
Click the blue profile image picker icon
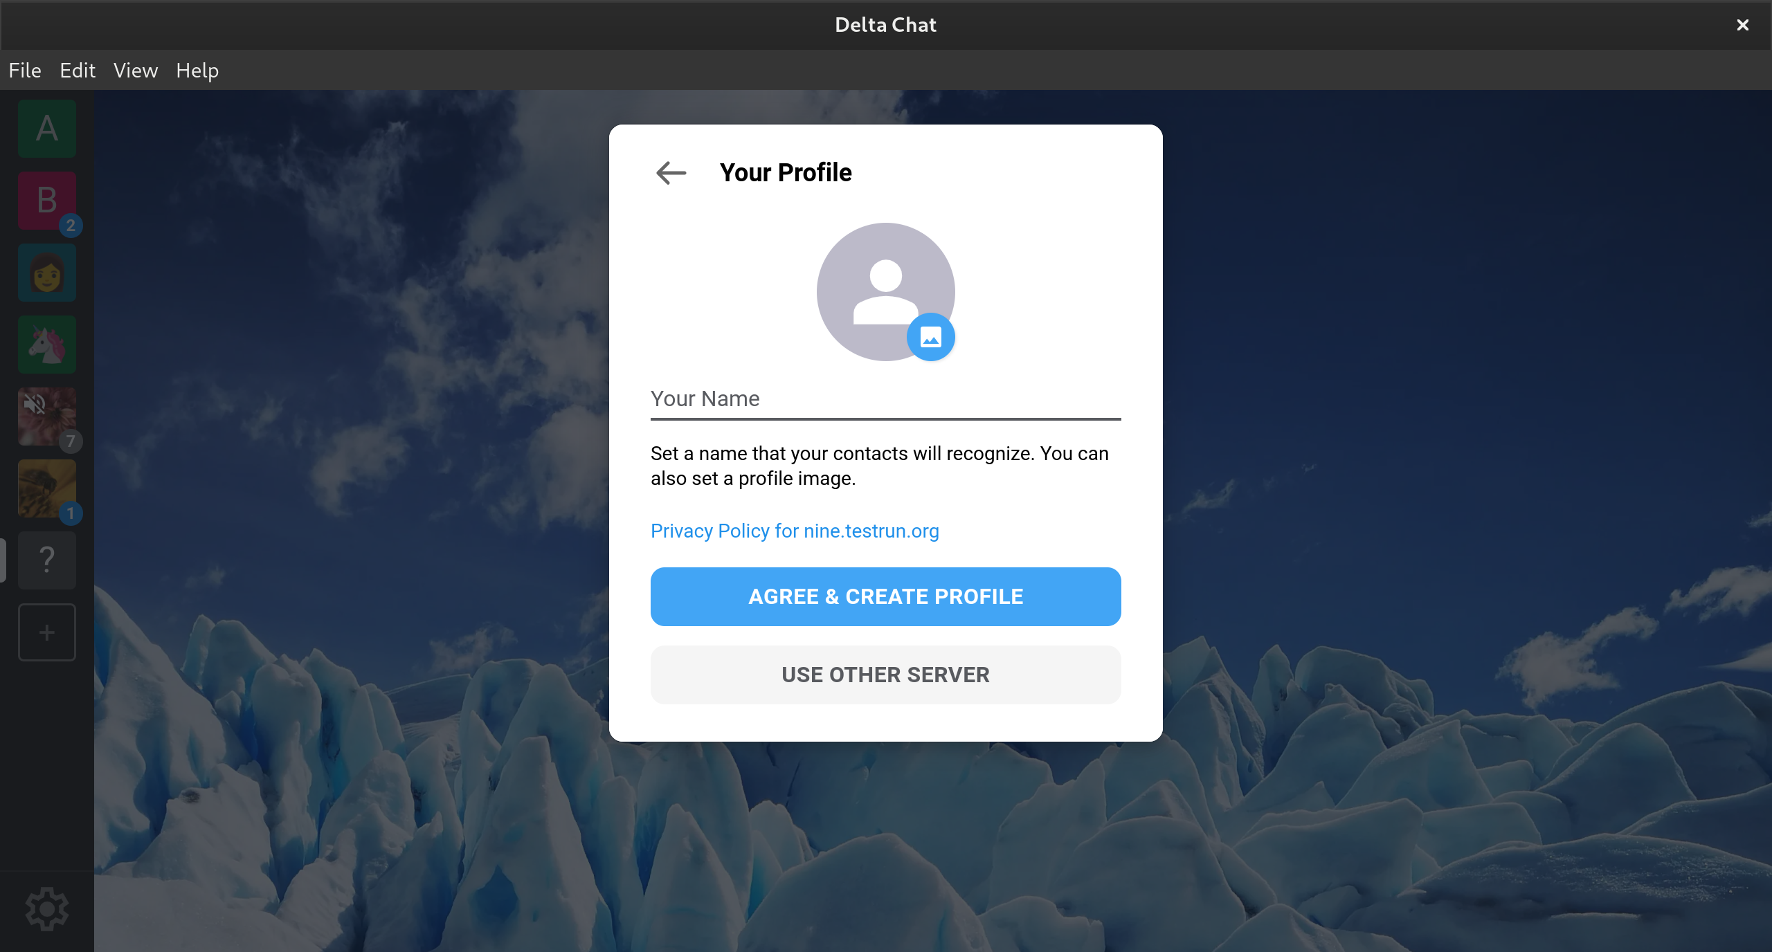pos(930,338)
